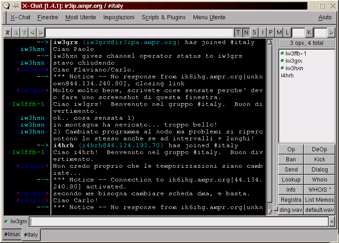Click the channel topic input field

[140, 33]
